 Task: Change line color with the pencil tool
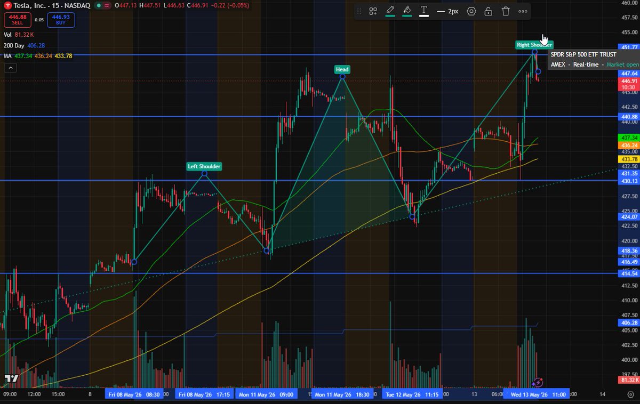[x=390, y=11]
